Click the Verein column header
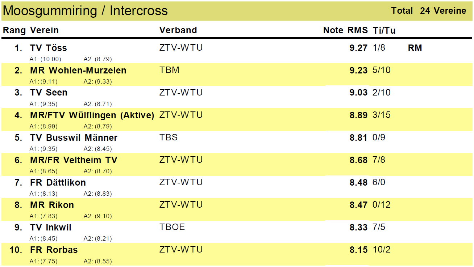 pyautogui.click(x=44, y=30)
